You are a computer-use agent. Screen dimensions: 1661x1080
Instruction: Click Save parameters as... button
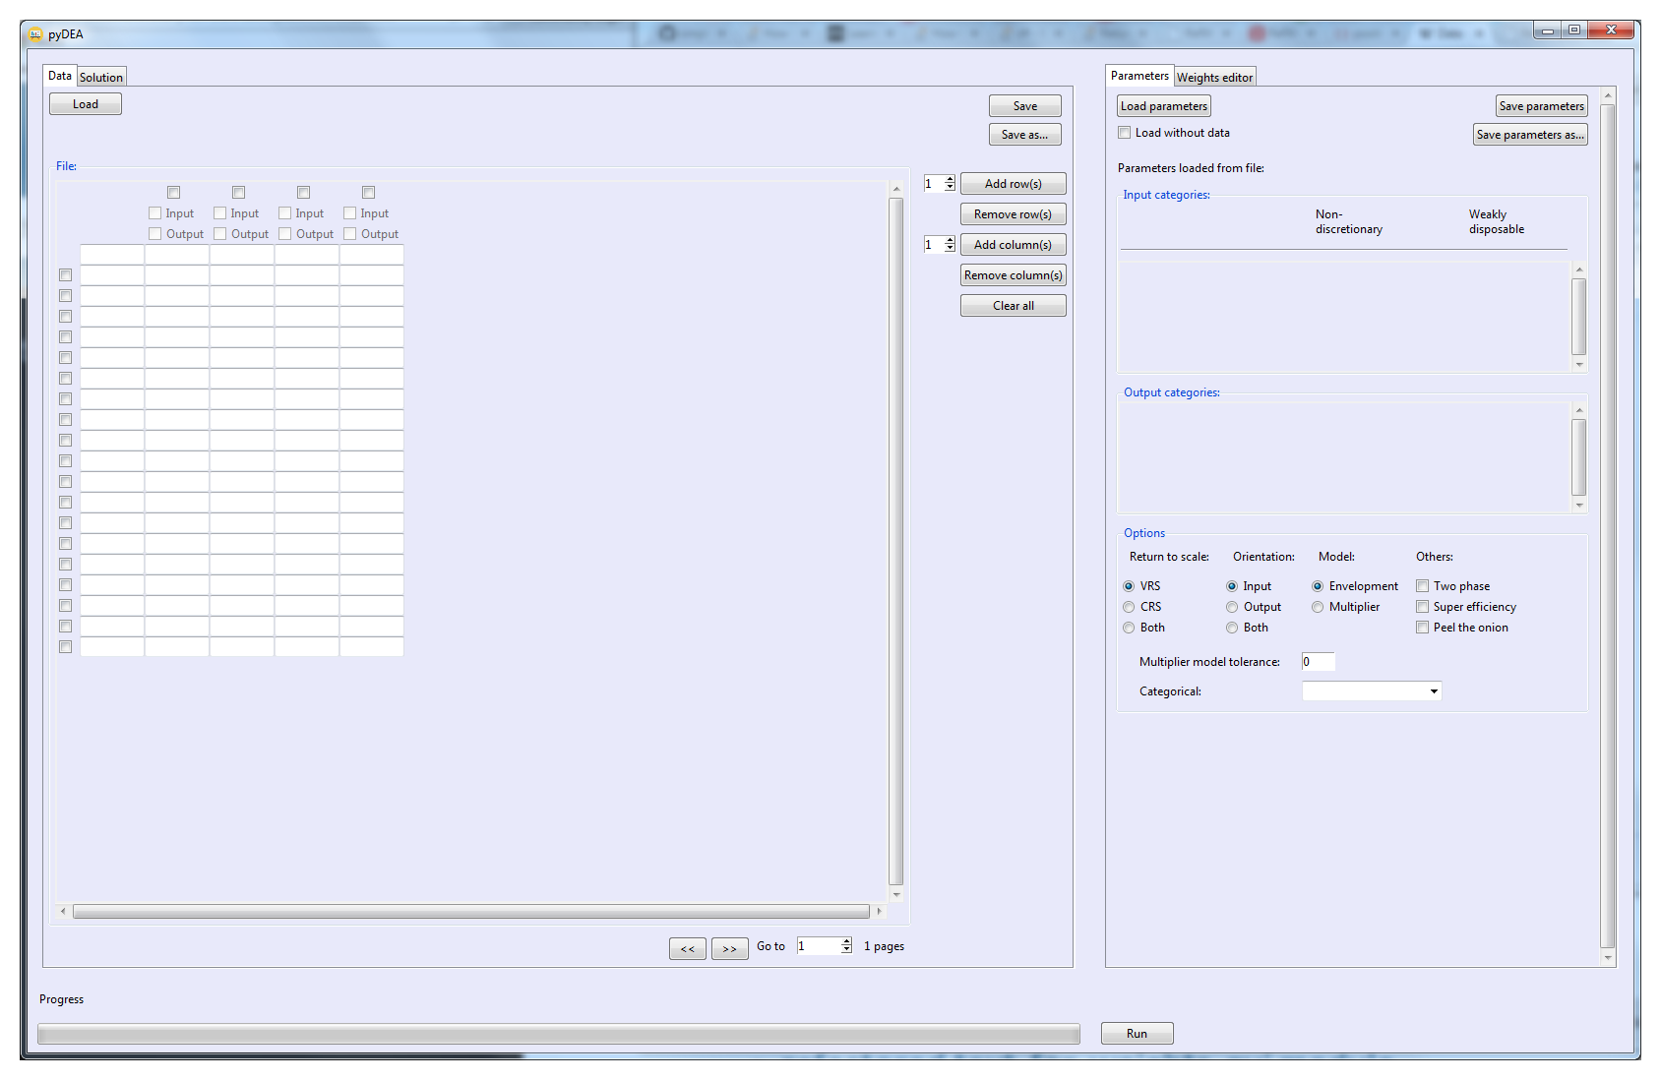(1531, 135)
